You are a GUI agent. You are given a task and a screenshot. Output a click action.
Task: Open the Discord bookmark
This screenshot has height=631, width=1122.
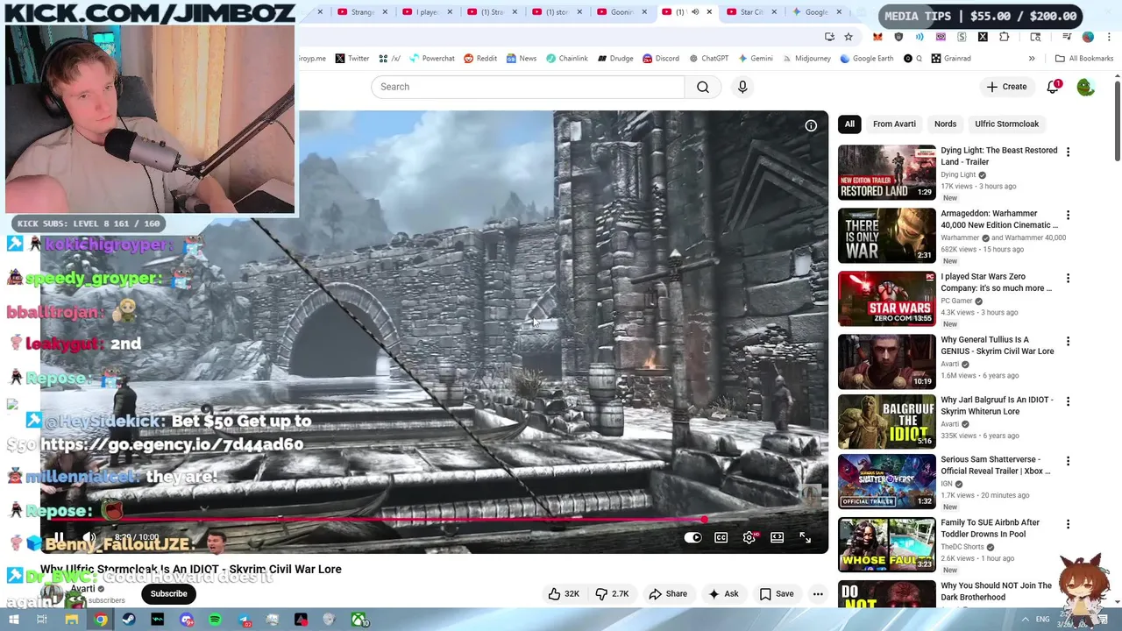(x=660, y=59)
